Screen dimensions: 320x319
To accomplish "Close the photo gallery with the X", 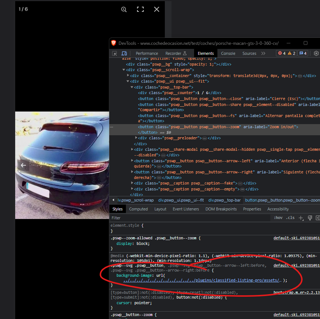I will 157,9.
